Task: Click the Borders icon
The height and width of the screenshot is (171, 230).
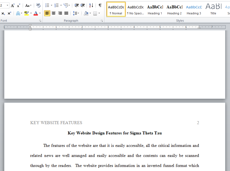Action: click(x=95, y=13)
